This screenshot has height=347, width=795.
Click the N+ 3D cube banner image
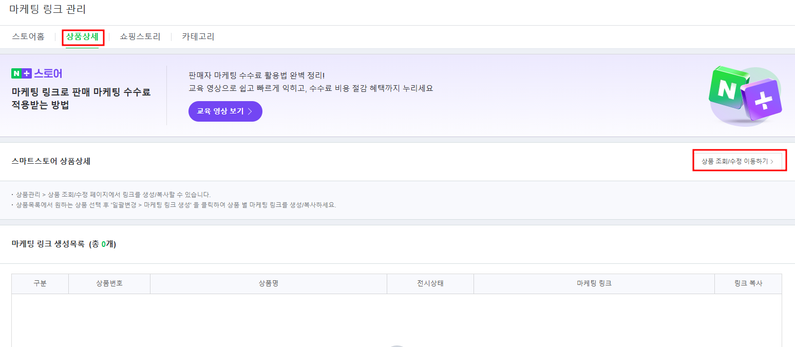[745, 96]
